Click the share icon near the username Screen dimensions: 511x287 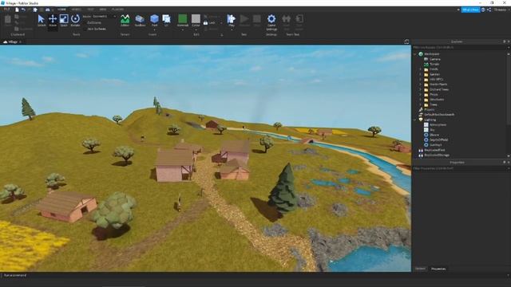[x=489, y=10]
